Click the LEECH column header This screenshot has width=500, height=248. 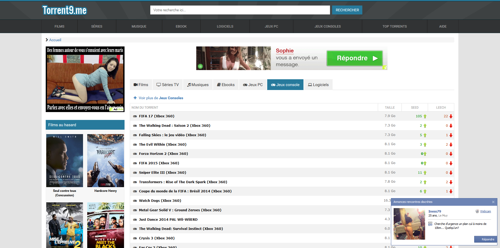coord(441,108)
